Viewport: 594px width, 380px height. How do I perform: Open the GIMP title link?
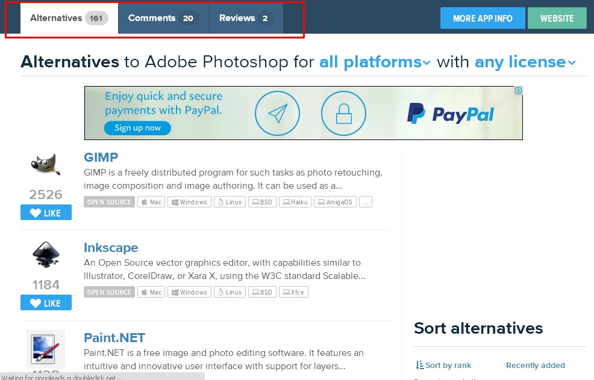click(101, 158)
